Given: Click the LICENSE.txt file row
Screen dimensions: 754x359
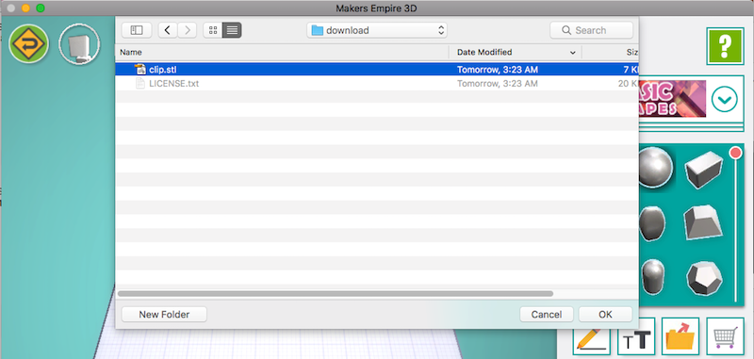Looking at the screenshot, I should click(377, 84).
